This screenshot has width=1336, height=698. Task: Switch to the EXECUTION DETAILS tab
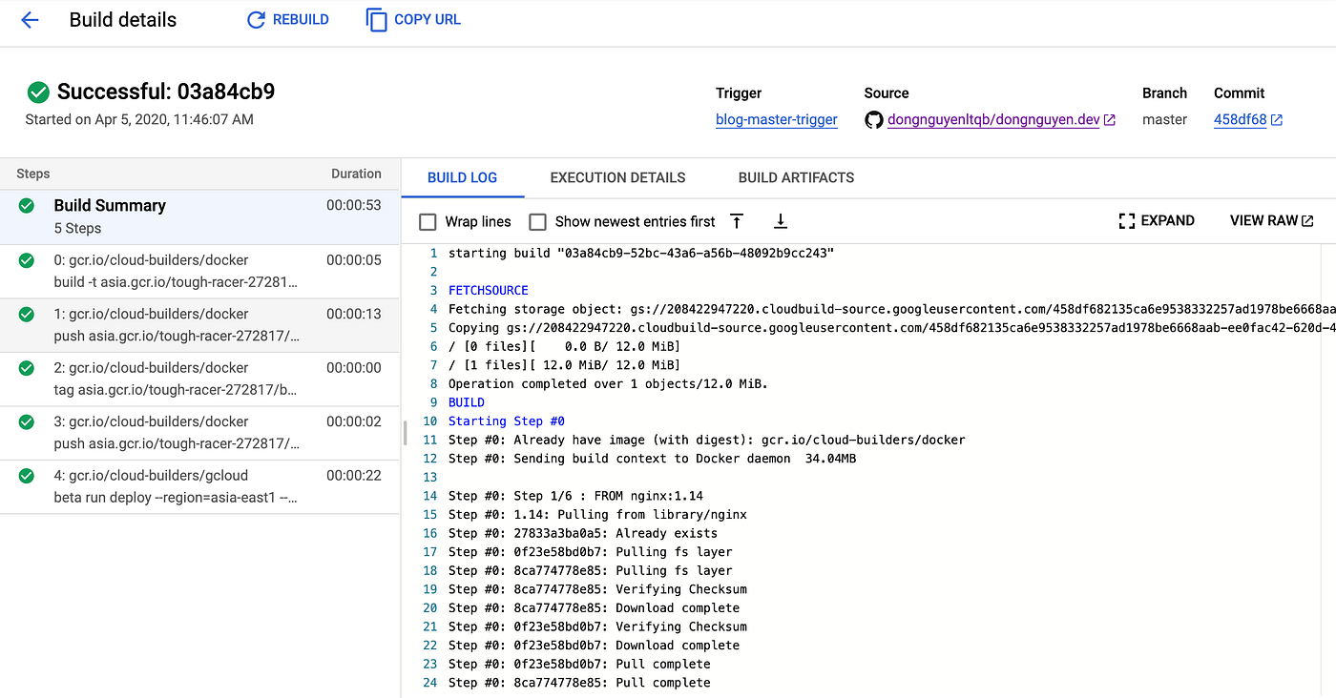[x=617, y=177]
